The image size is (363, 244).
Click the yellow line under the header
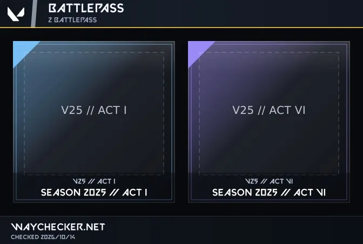pos(181,28)
